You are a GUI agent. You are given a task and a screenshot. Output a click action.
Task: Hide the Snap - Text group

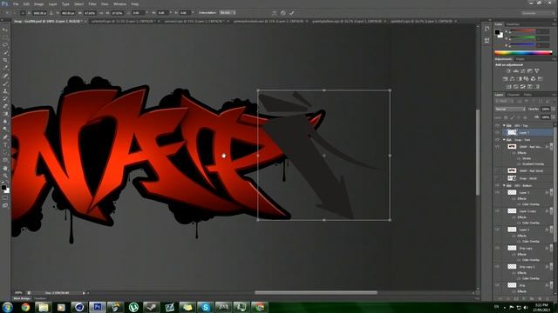[x=497, y=140]
